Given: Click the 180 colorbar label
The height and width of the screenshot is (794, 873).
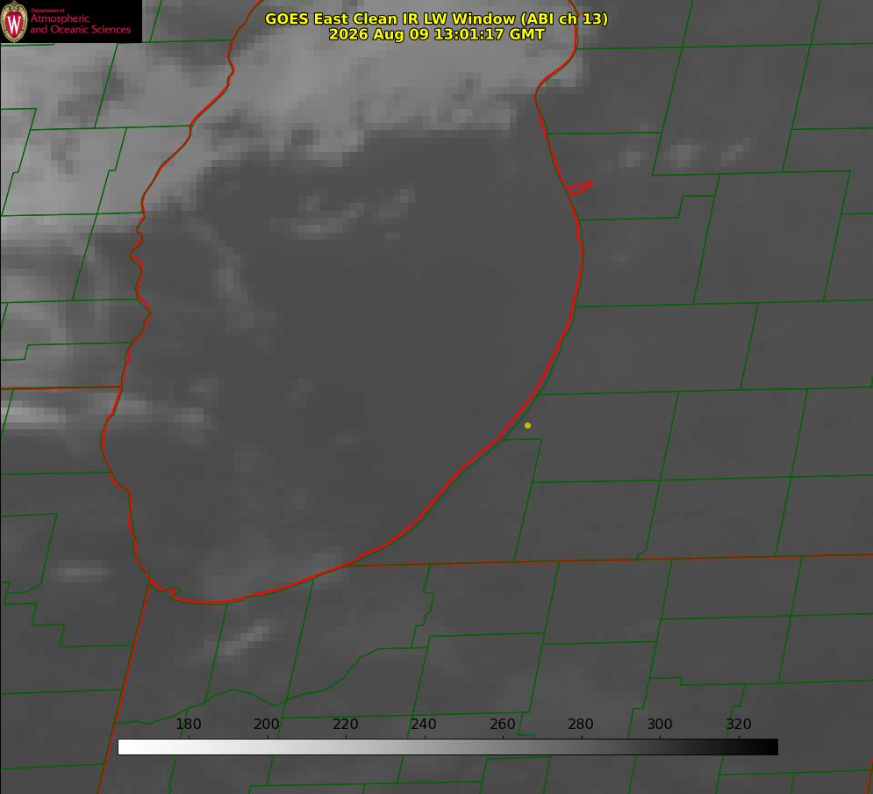Looking at the screenshot, I should [188, 724].
